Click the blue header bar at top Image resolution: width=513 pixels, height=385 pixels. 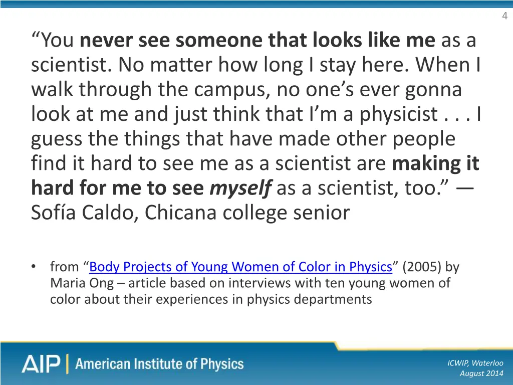(256, 4)
